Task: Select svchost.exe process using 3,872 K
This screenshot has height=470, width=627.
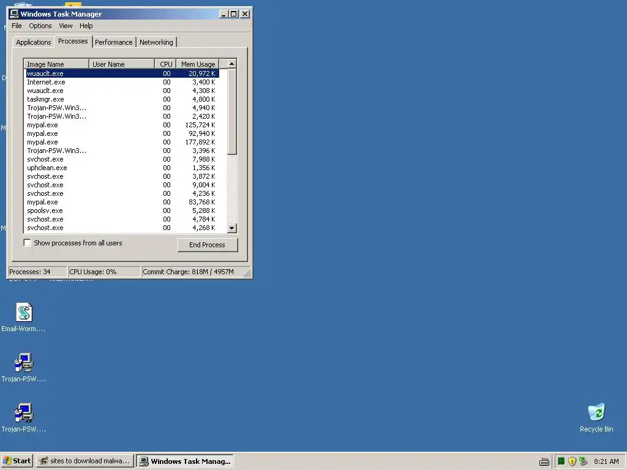Action: click(122, 176)
